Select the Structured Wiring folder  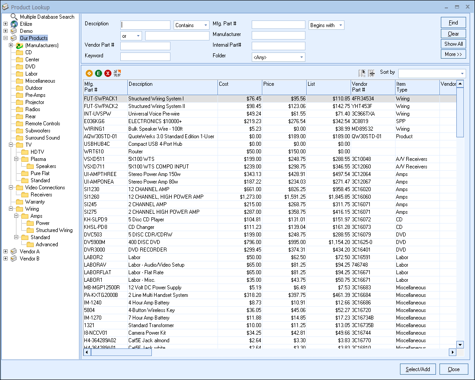coord(54,230)
